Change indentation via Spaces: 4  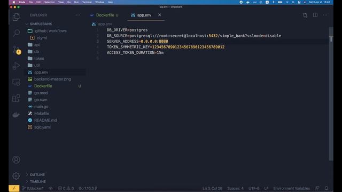point(235,188)
